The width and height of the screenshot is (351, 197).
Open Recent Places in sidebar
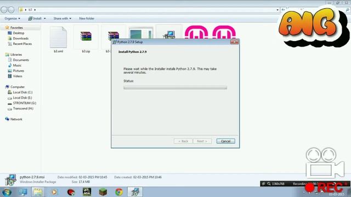pos(22,44)
